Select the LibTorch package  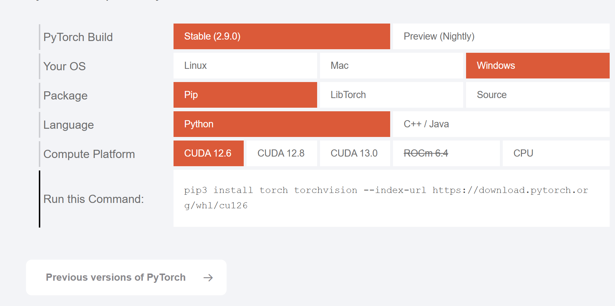click(x=391, y=95)
